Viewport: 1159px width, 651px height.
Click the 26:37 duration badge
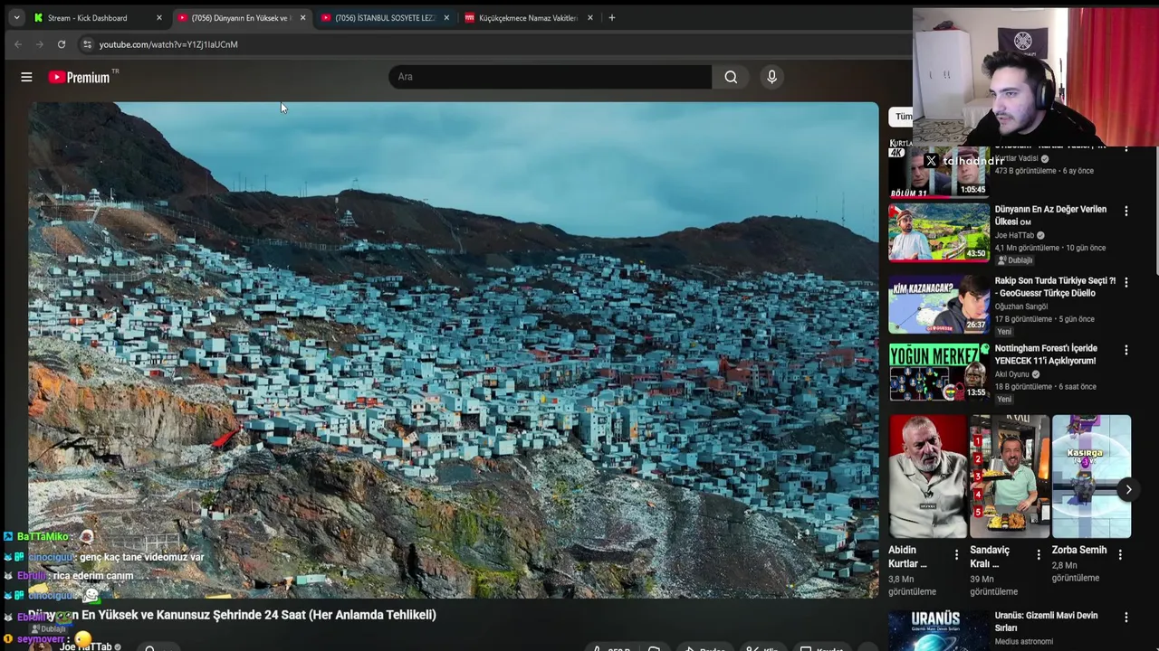point(976,325)
